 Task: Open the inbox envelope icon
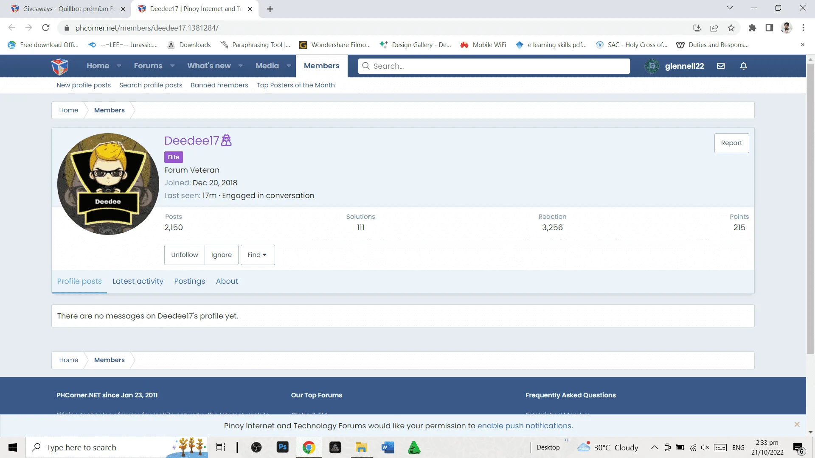click(x=721, y=66)
